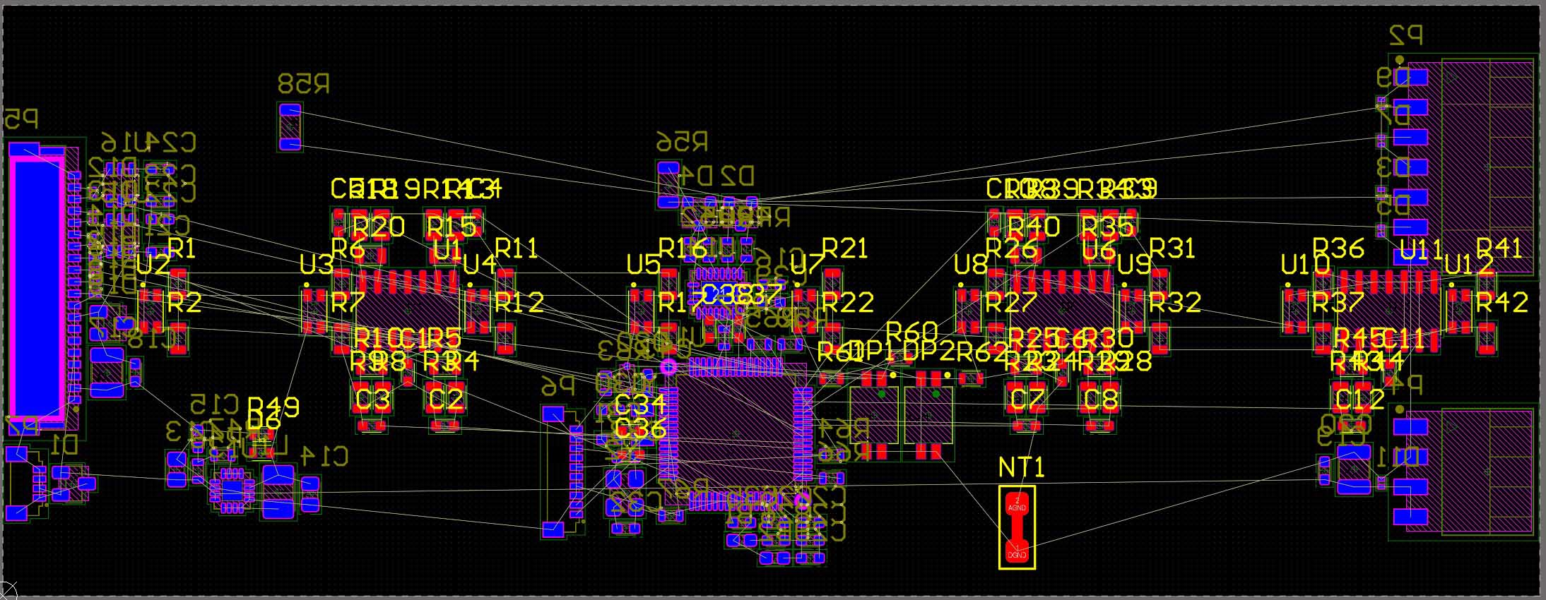Click the C7 capacitor designator
1546x600 pixels.
(1027, 400)
